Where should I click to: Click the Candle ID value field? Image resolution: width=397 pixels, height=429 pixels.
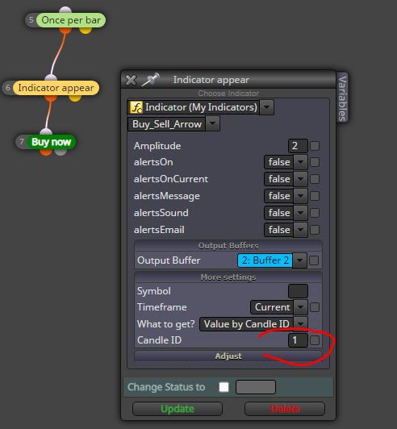pos(298,340)
